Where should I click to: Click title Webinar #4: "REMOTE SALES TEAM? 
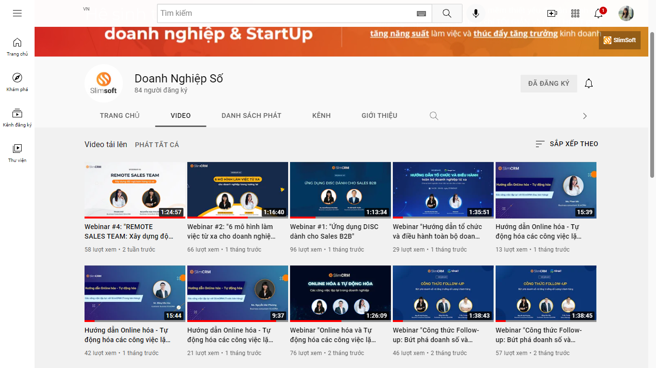(x=129, y=231)
